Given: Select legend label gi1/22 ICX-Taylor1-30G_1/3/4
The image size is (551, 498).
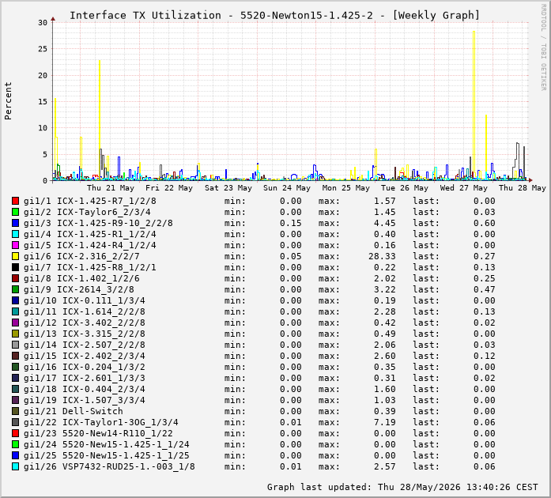Looking at the screenshot, I should coord(101,422).
